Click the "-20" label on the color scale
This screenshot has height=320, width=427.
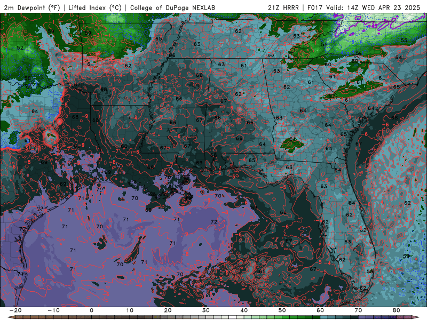coord(15,310)
